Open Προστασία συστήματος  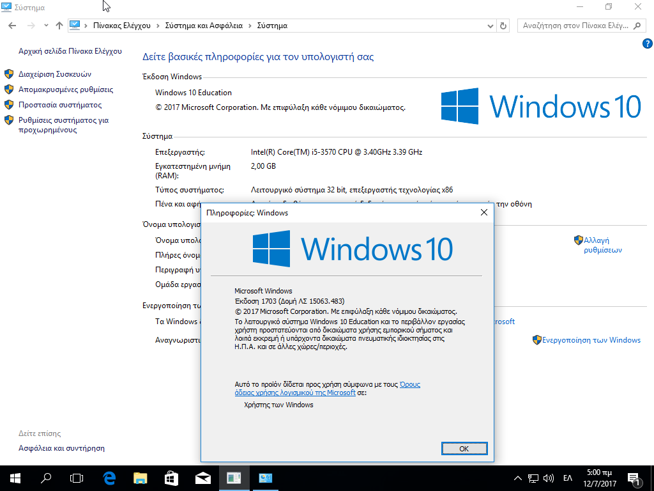pos(60,105)
